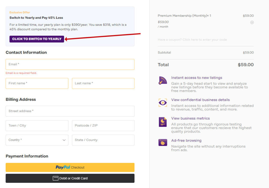Click the First name field

click(37, 83)
